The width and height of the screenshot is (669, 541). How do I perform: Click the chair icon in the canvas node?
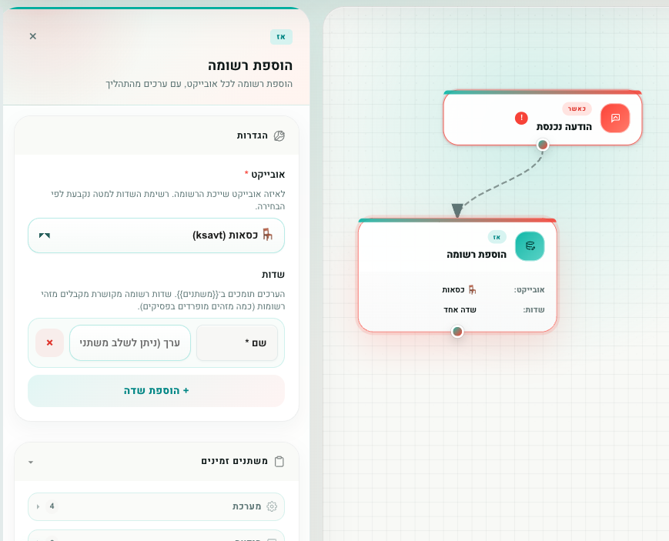click(x=473, y=289)
